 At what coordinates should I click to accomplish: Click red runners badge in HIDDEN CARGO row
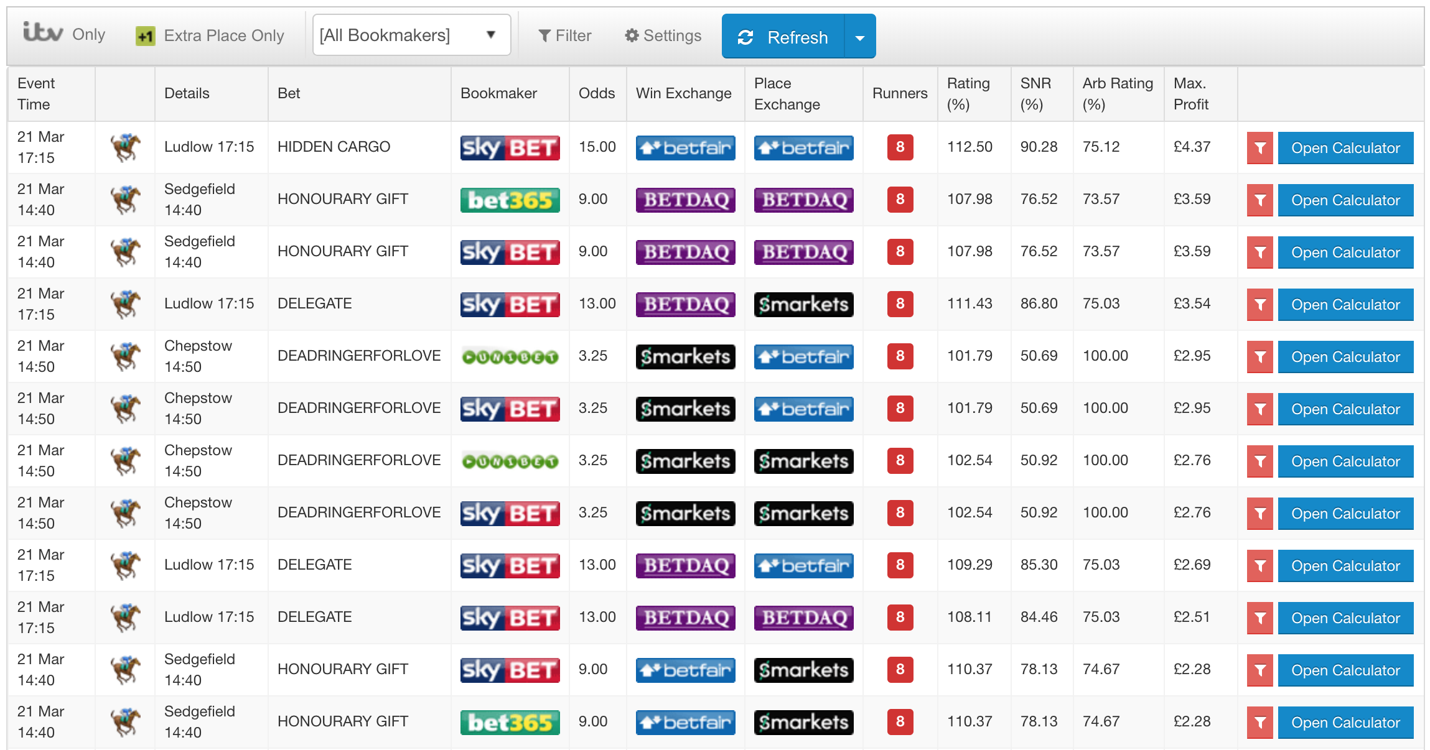[x=900, y=147]
